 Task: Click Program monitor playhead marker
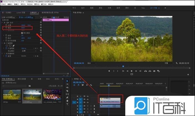pos(123,66)
